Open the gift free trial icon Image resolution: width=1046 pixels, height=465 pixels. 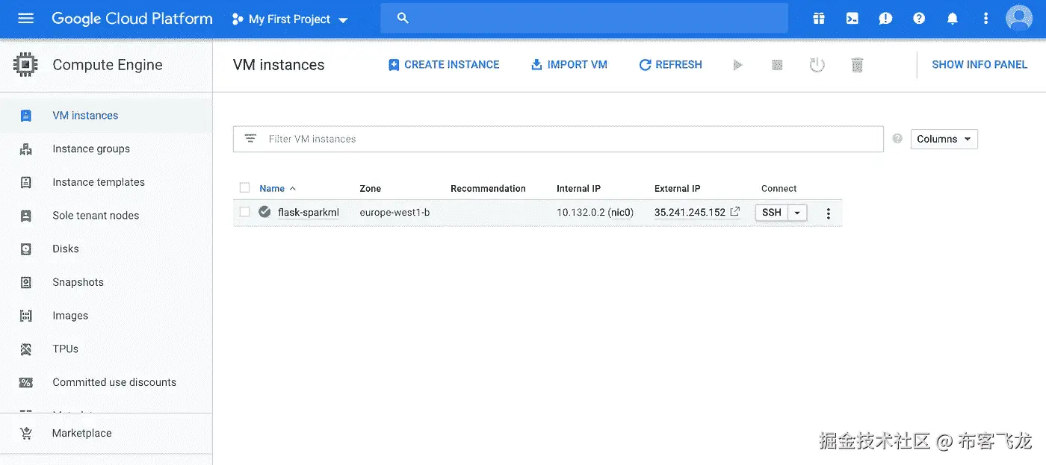[819, 19]
